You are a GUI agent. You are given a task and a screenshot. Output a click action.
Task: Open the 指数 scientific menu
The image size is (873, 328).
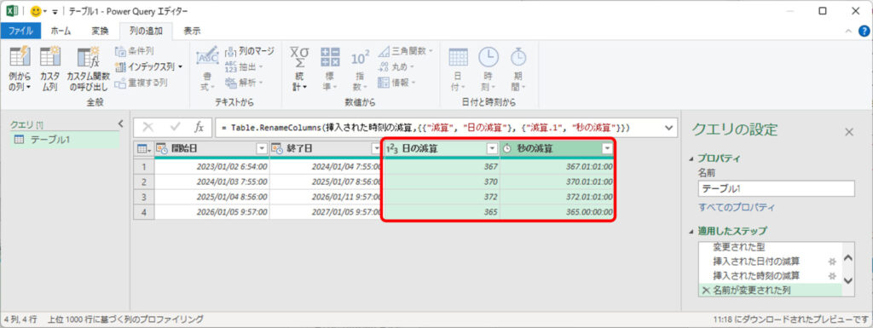[x=360, y=69]
